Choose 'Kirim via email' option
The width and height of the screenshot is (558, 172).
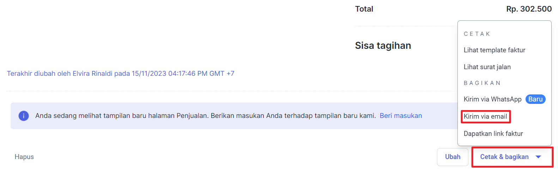[x=485, y=117]
